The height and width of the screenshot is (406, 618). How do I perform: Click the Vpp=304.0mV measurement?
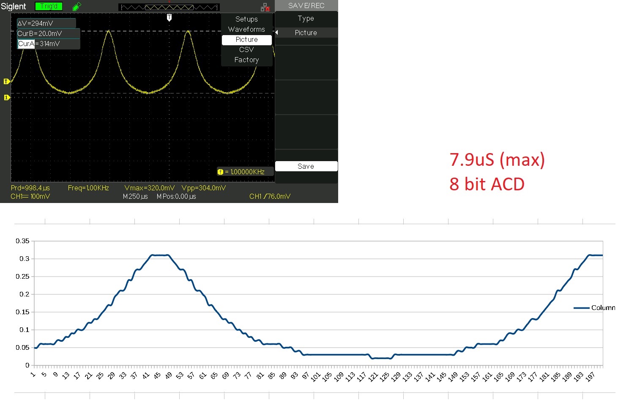204,188
